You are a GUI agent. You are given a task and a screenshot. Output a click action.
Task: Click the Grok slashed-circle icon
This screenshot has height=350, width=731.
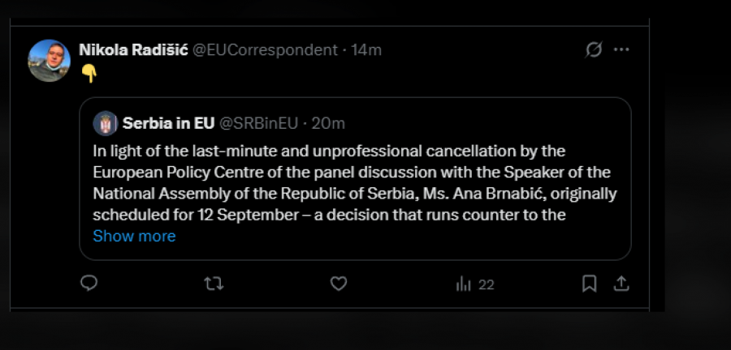coord(594,50)
